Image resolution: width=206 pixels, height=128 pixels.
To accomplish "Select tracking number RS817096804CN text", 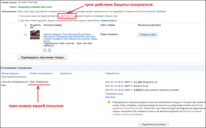I will tap(39, 82).
